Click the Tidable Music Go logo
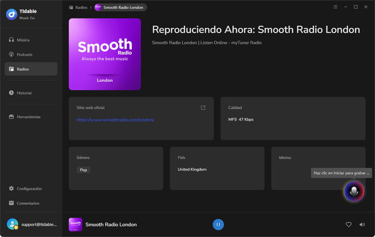The height and width of the screenshot is (237, 375). (11, 14)
